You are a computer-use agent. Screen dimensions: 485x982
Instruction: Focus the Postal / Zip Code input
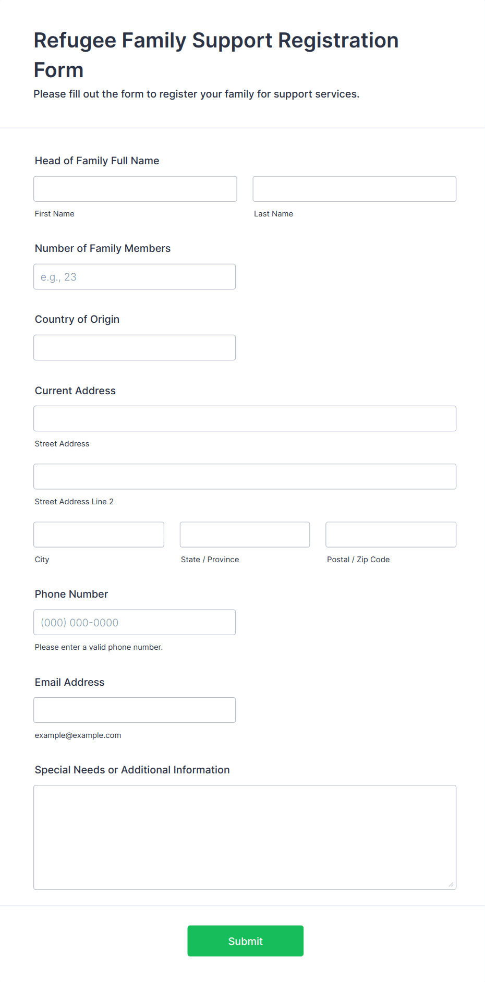coord(391,535)
